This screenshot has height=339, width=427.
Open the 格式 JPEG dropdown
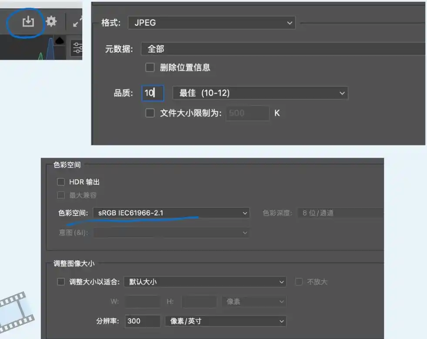212,23
